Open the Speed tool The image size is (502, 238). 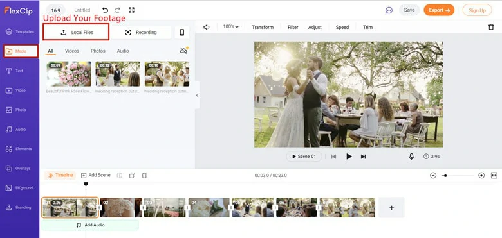point(342,27)
